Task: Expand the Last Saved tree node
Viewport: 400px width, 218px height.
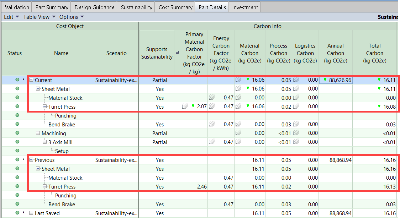Action: 31,213
